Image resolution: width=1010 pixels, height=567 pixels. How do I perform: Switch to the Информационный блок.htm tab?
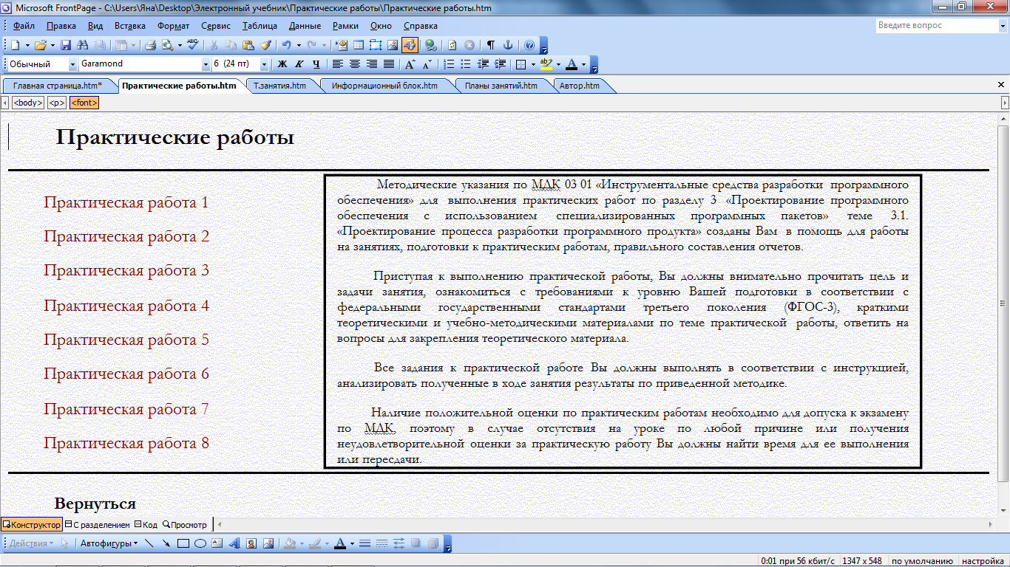(384, 86)
